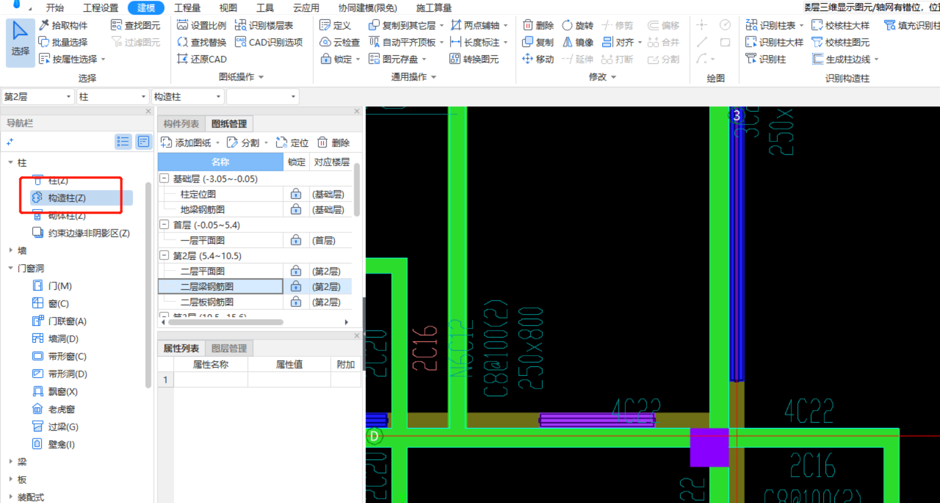
Task: Close the 导航栏 panel
Action: point(148,111)
